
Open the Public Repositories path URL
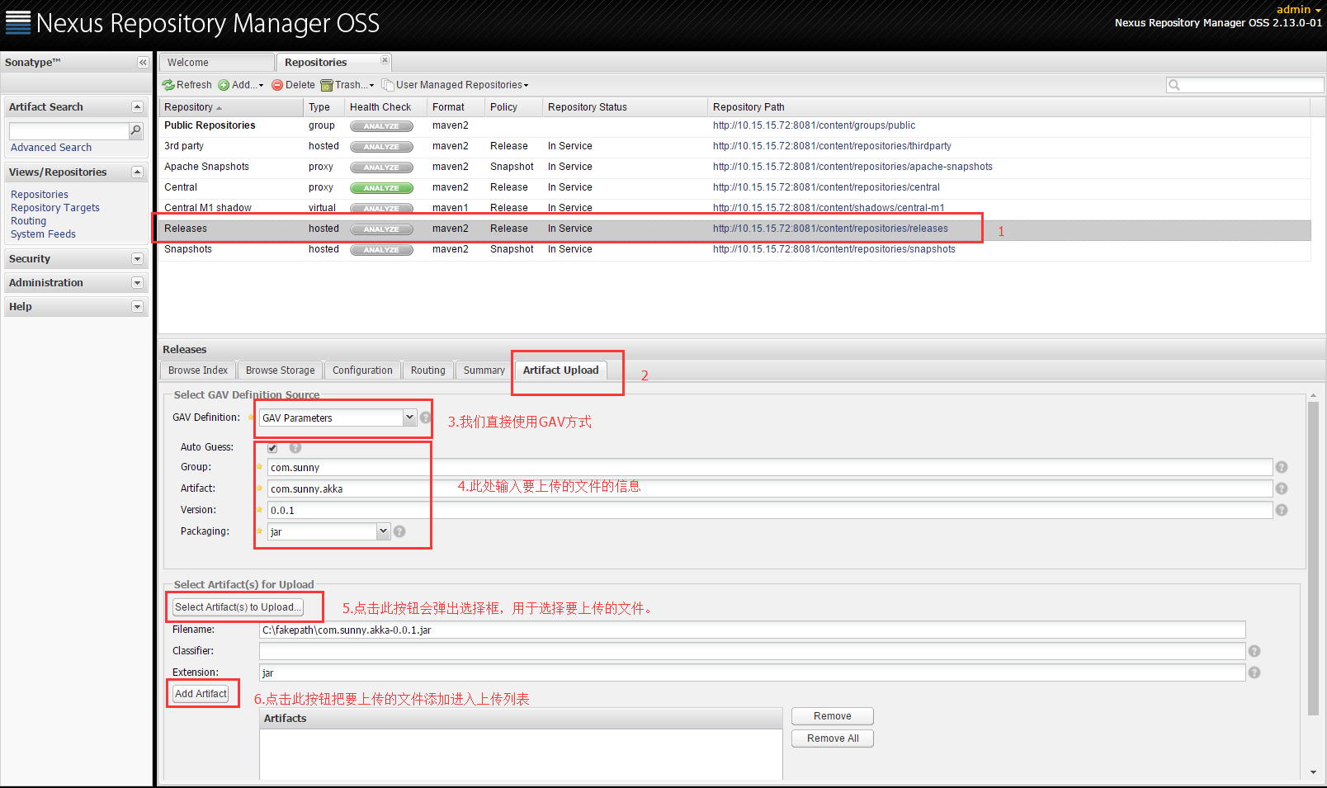(814, 125)
